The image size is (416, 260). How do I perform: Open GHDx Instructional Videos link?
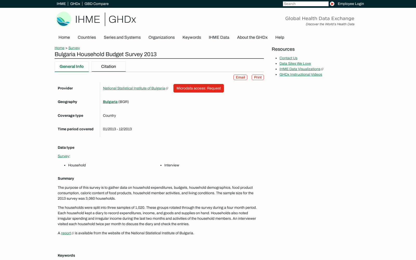pos(301,75)
